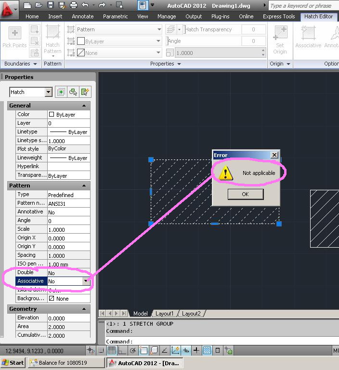The image size is (339, 370).
Task: Collapse the Pattern properties section
Action: pyautogui.click(x=84, y=185)
